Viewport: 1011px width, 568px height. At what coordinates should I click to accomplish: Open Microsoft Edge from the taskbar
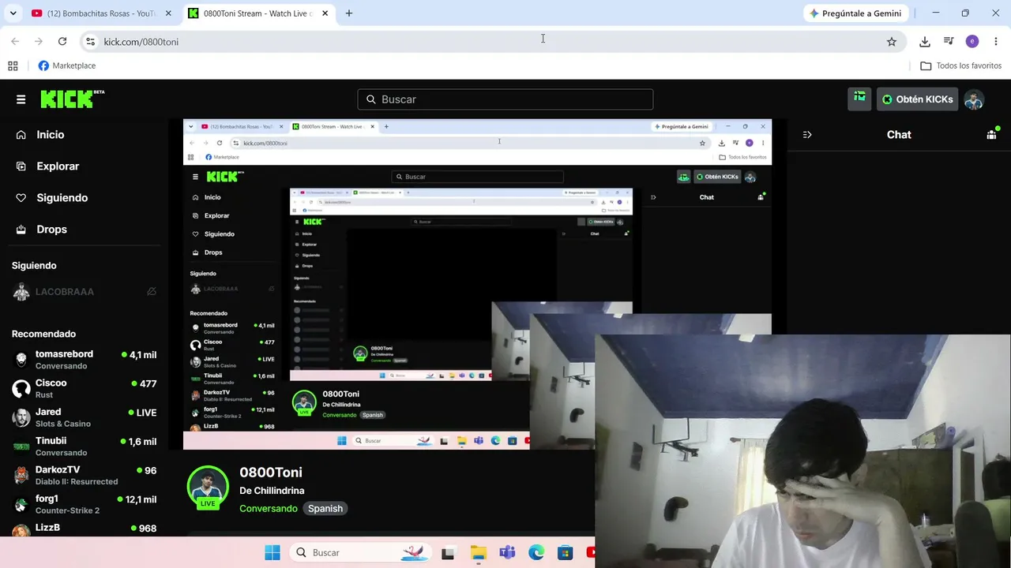[x=536, y=553]
